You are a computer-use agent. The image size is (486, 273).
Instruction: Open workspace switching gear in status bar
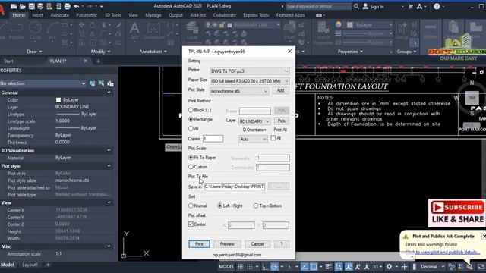pos(389,266)
